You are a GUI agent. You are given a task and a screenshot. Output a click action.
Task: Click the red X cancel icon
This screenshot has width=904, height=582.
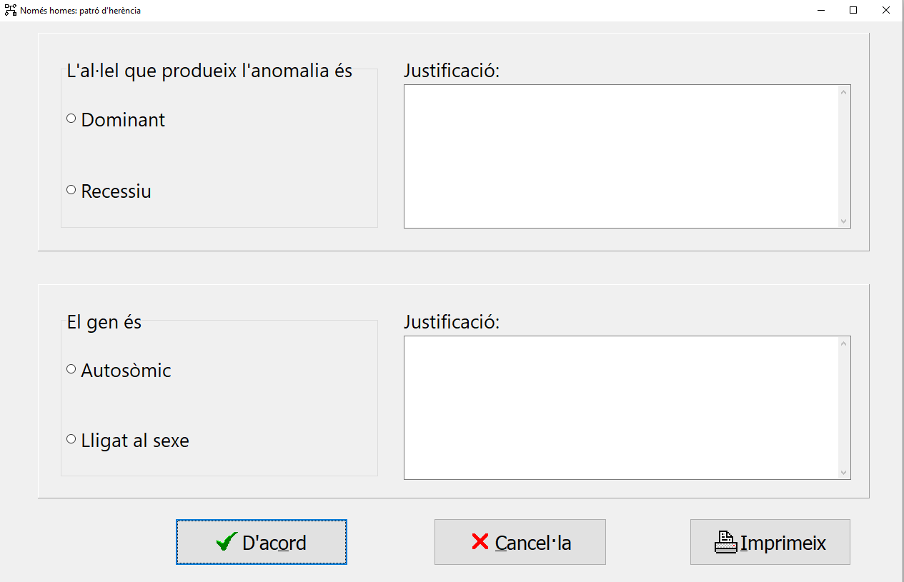point(480,542)
